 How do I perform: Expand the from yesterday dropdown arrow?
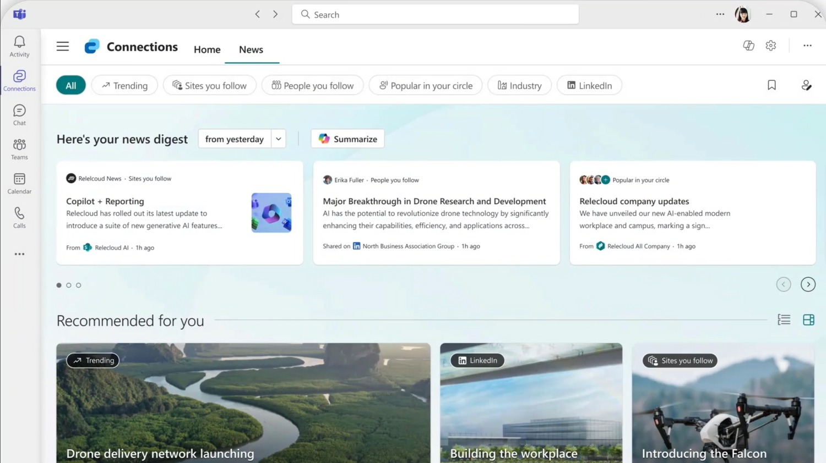pyautogui.click(x=279, y=139)
